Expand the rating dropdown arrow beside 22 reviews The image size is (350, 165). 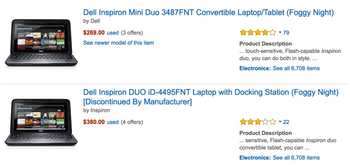click(280, 122)
